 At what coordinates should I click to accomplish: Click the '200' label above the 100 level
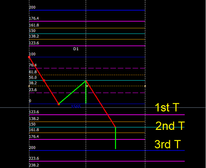pyautogui.click(x=32, y=7)
